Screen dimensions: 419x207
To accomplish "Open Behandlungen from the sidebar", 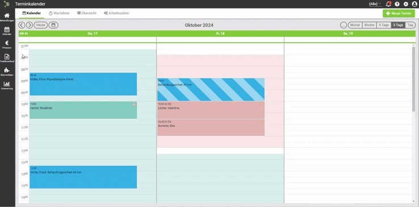I will tap(7, 17).
